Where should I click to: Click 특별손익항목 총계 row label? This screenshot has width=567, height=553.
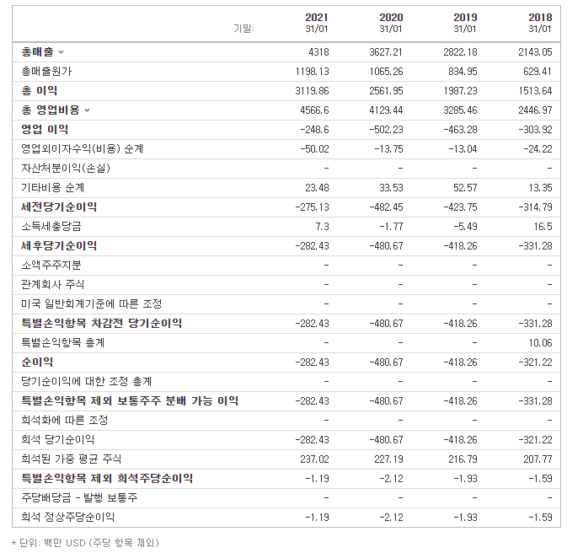tap(63, 342)
